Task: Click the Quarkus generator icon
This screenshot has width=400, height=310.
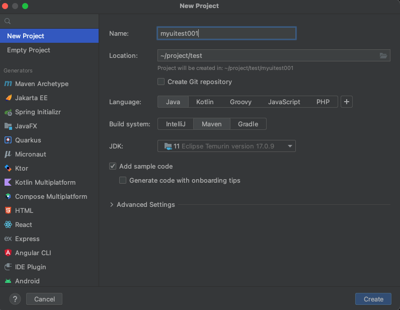Action: [8, 140]
